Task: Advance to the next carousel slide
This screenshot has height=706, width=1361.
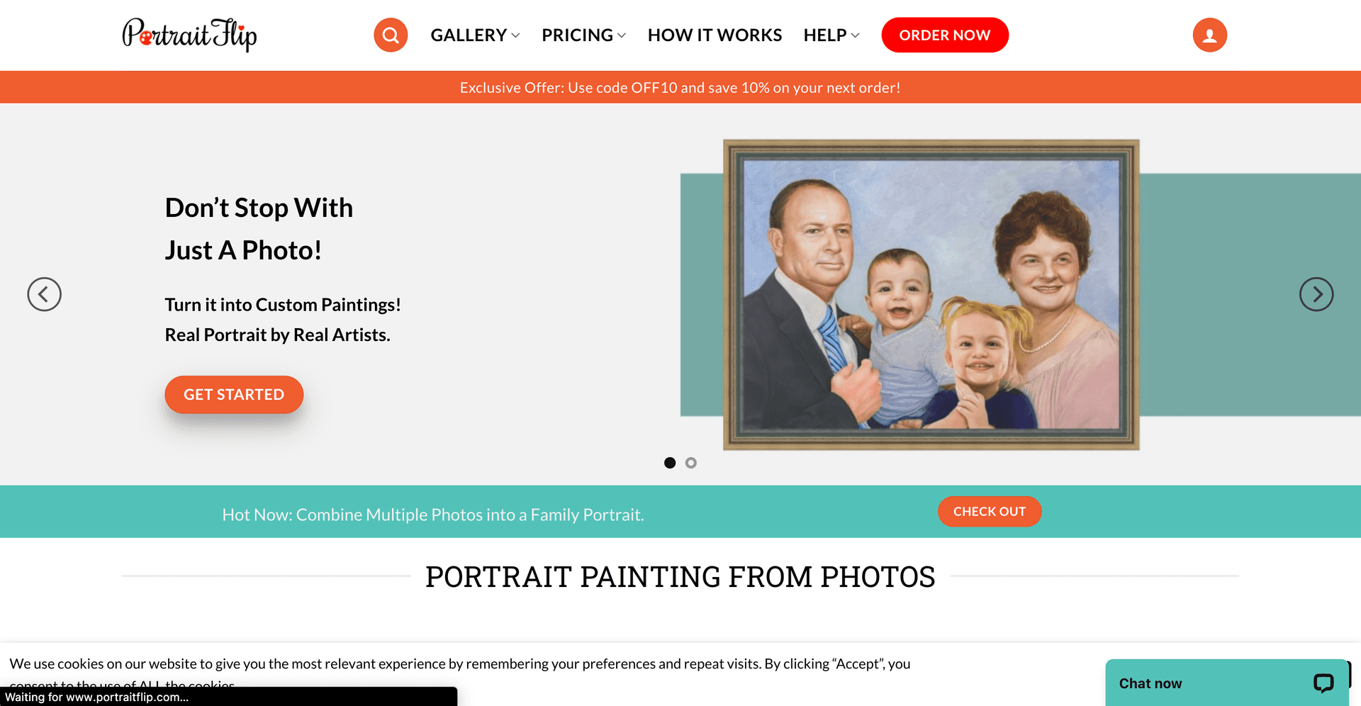Action: [1316, 294]
